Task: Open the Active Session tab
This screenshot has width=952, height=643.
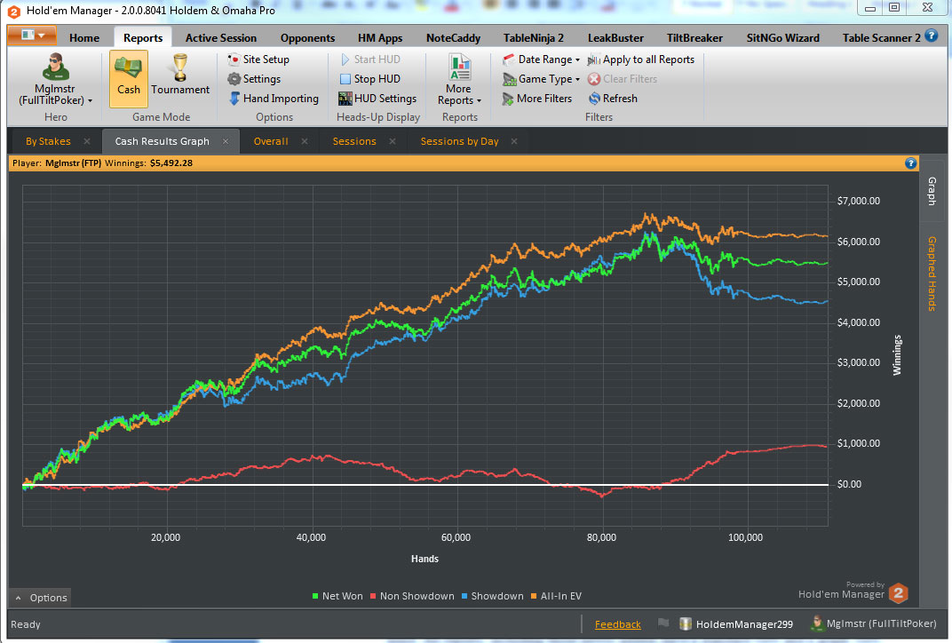Action: click(221, 37)
